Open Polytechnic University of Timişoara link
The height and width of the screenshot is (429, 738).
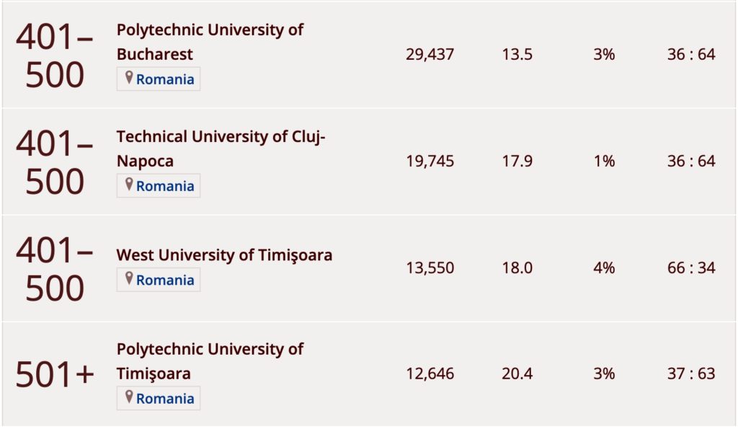[210, 361]
